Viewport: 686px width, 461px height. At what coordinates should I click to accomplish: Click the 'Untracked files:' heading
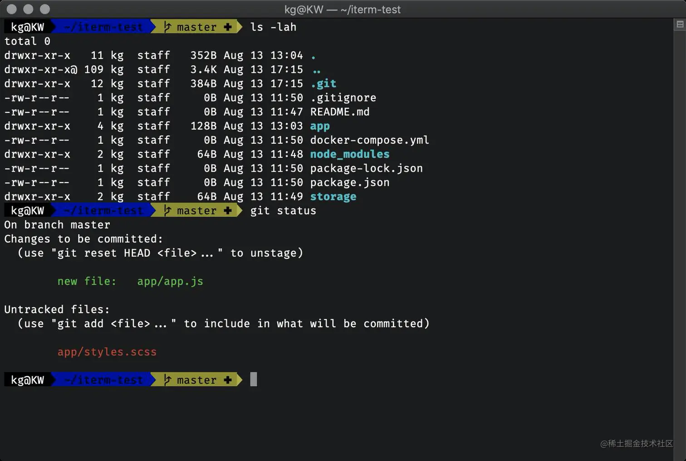tap(57, 310)
